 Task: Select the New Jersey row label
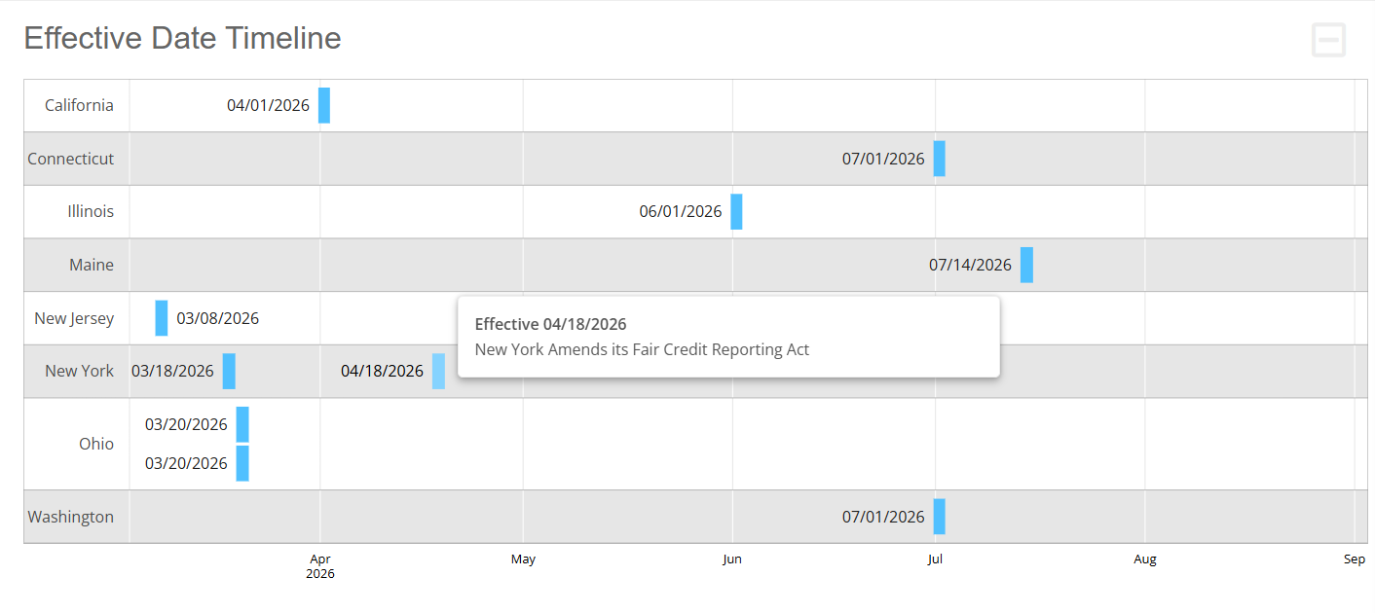point(74,318)
